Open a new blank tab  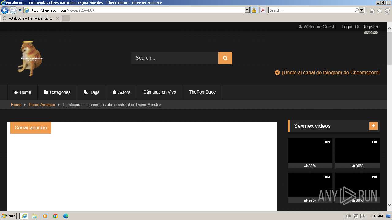click(66, 18)
